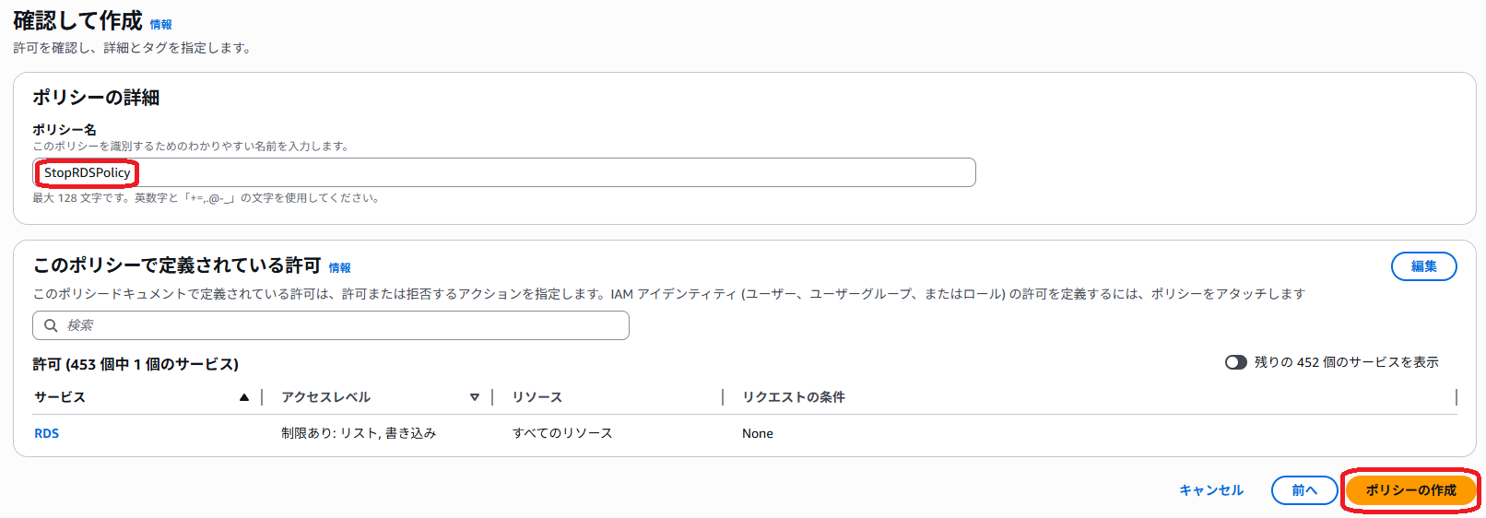Click the ポリシーの作成 button

pos(1411,490)
